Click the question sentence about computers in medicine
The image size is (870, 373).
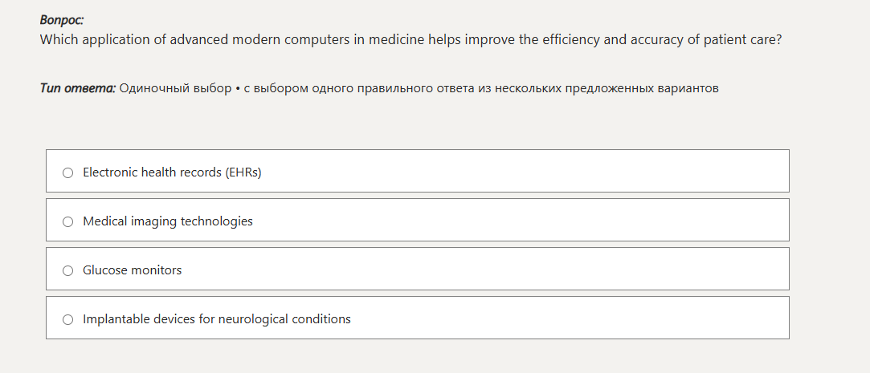410,39
